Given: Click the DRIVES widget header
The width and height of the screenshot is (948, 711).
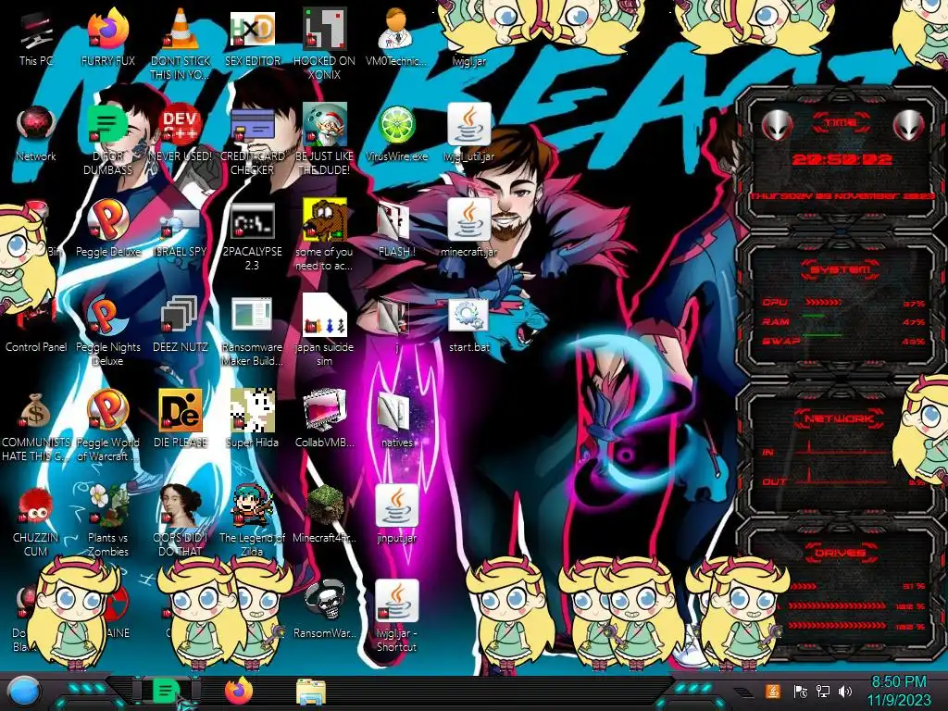Looking at the screenshot, I should pos(839,553).
